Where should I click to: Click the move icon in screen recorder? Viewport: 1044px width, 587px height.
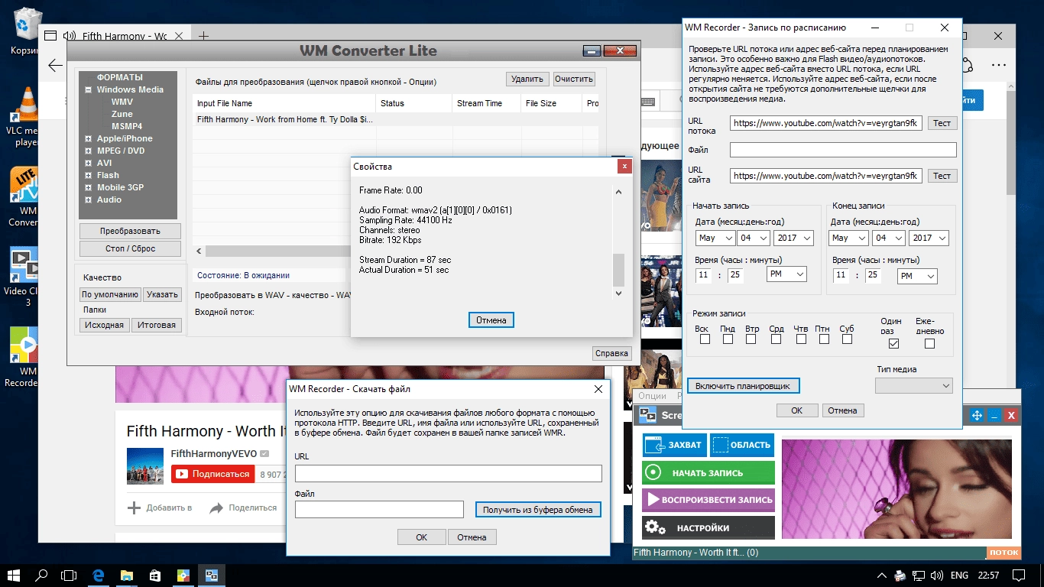976,415
